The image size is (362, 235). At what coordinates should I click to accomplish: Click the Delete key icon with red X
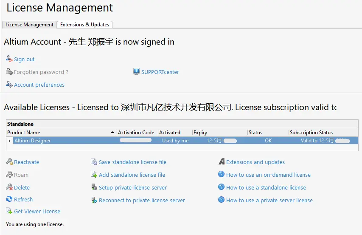point(9,187)
